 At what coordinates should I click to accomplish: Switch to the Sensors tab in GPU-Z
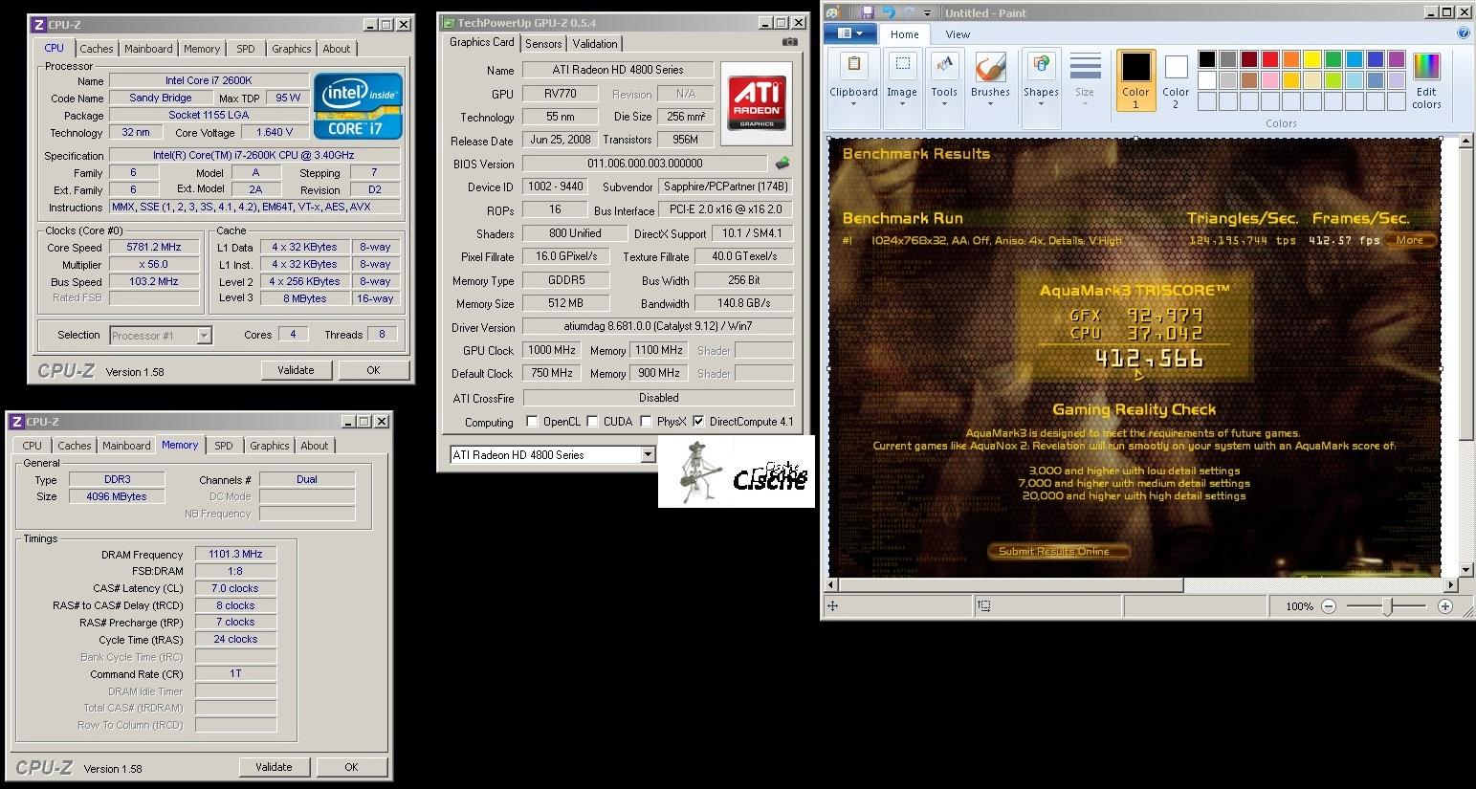pos(543,44)
